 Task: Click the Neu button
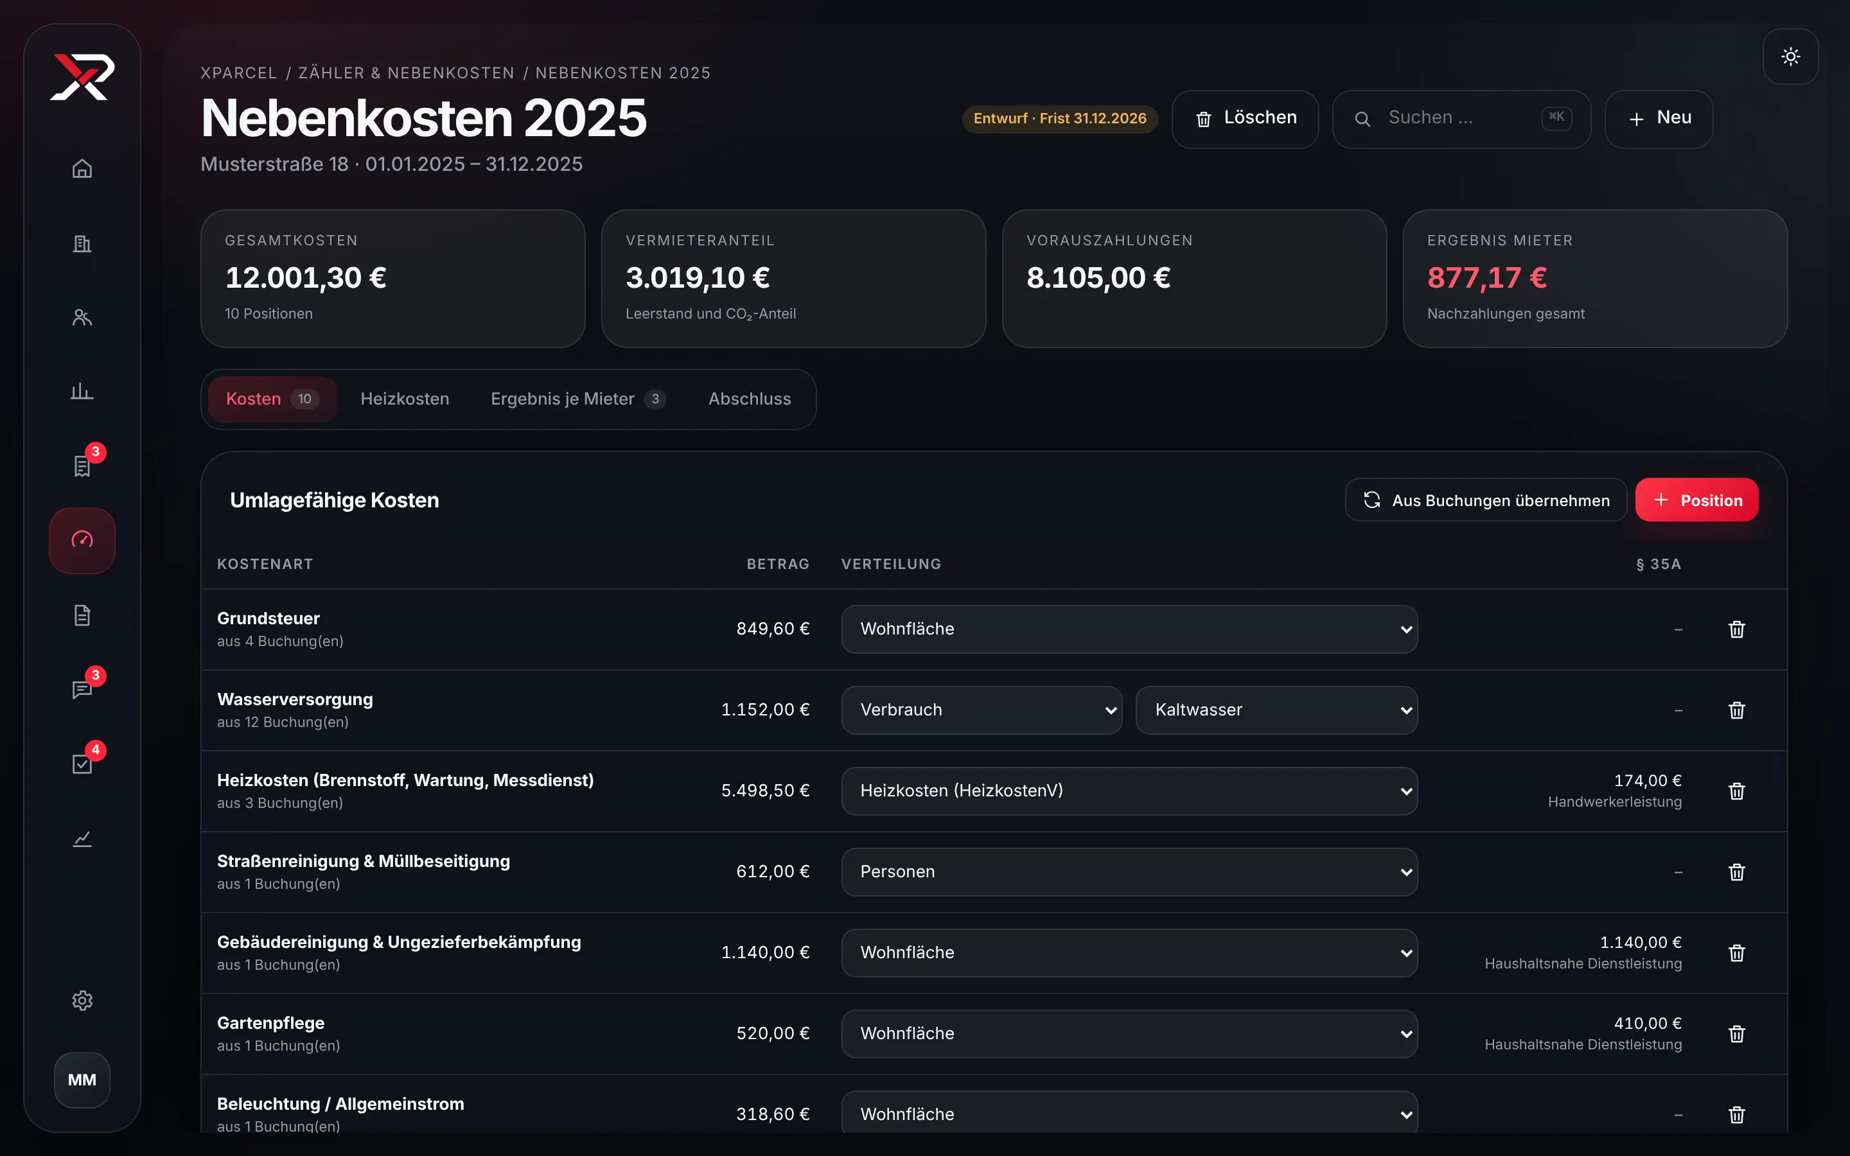[x=1659, y=119]
